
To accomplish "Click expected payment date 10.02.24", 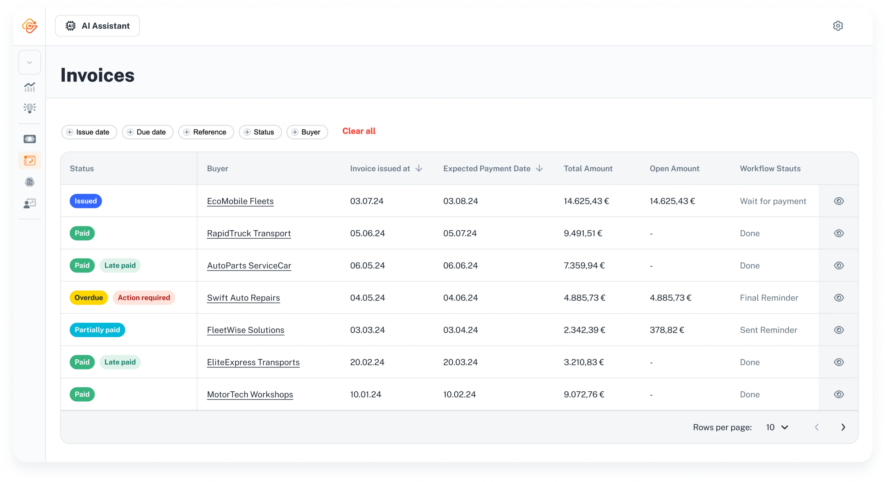I will 460,394.
